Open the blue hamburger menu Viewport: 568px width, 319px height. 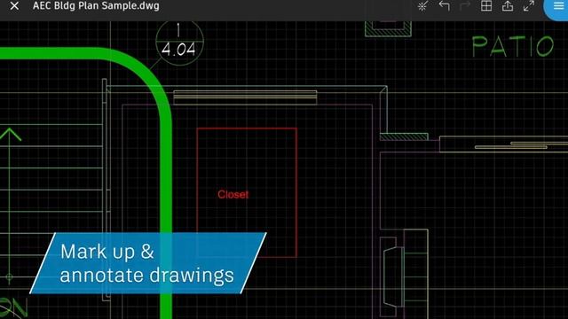558,6
